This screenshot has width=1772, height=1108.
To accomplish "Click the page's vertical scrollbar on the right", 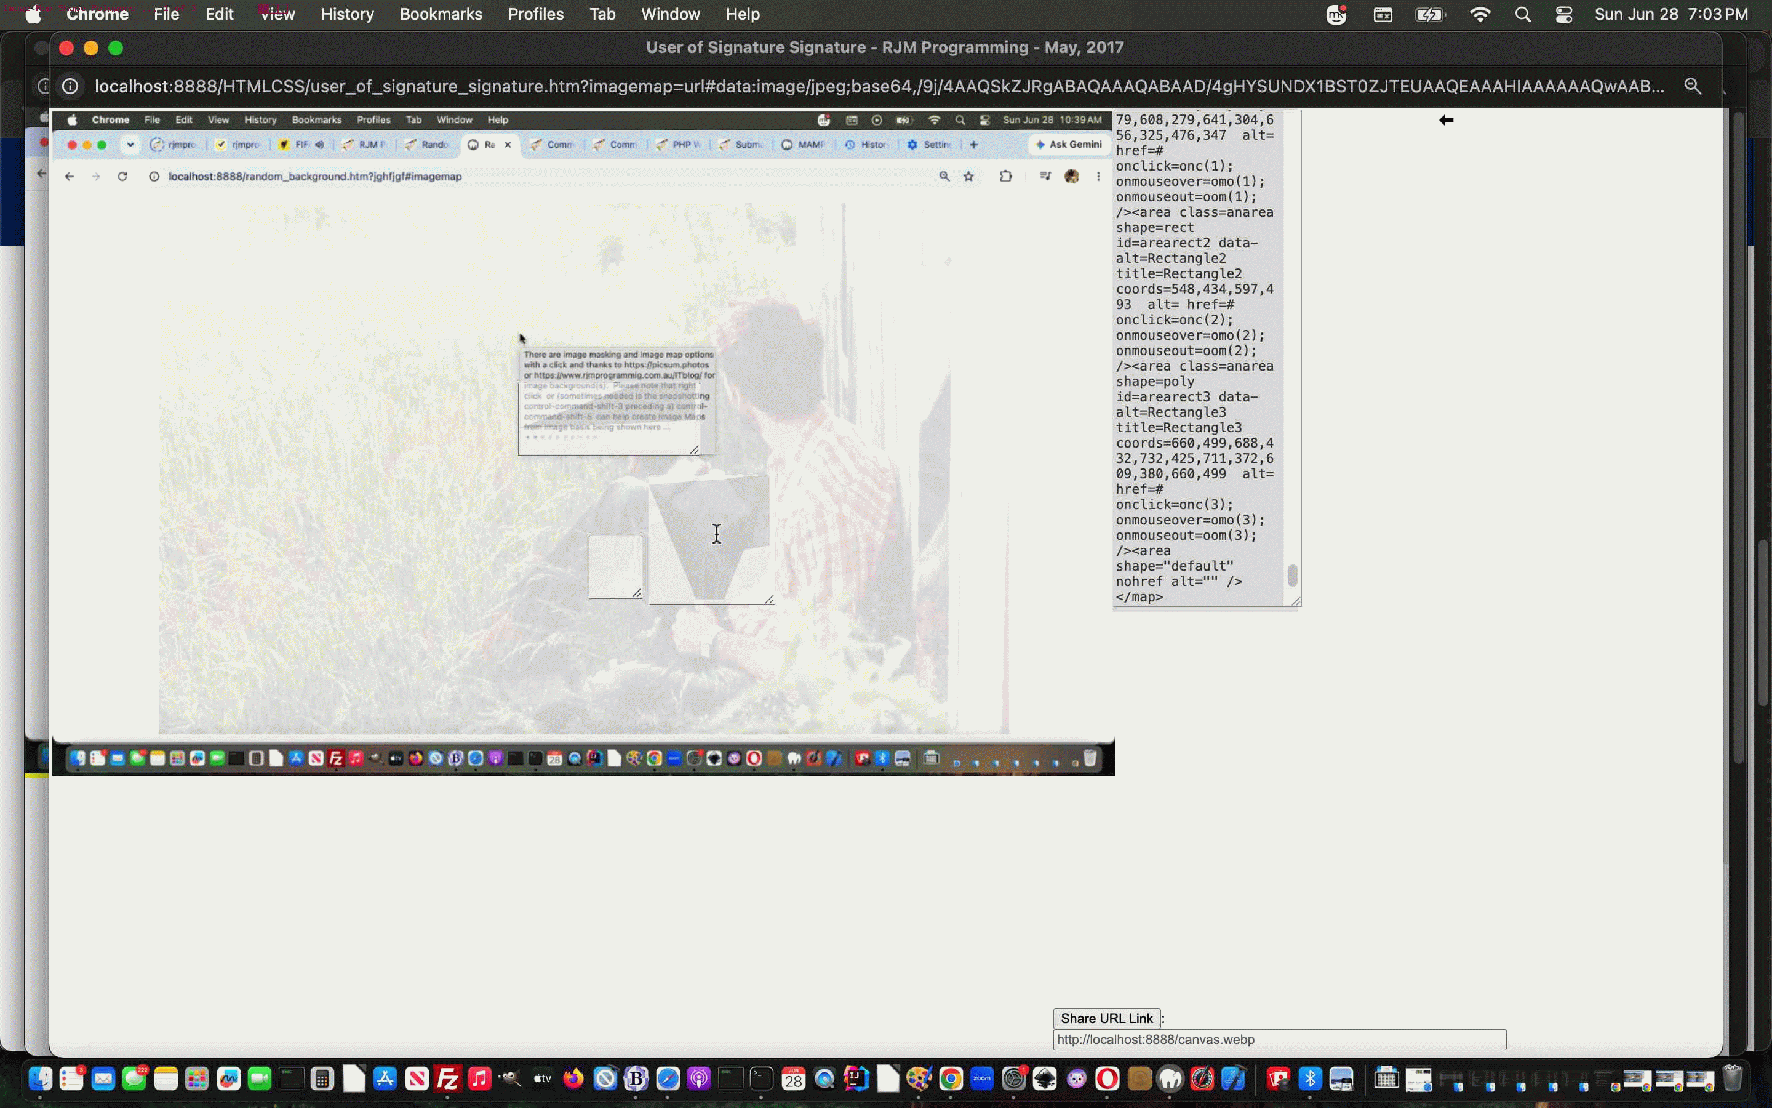I will [x=1738, y=438].
